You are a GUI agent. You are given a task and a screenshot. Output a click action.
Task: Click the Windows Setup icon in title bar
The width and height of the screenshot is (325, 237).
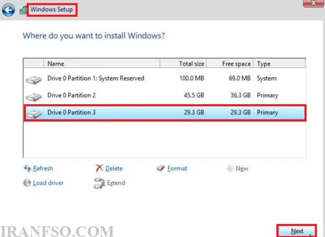23,10
